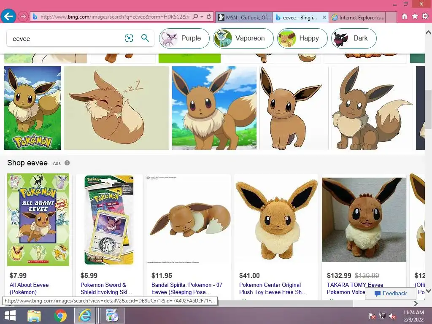Click the page scroll up arrow

428,32
